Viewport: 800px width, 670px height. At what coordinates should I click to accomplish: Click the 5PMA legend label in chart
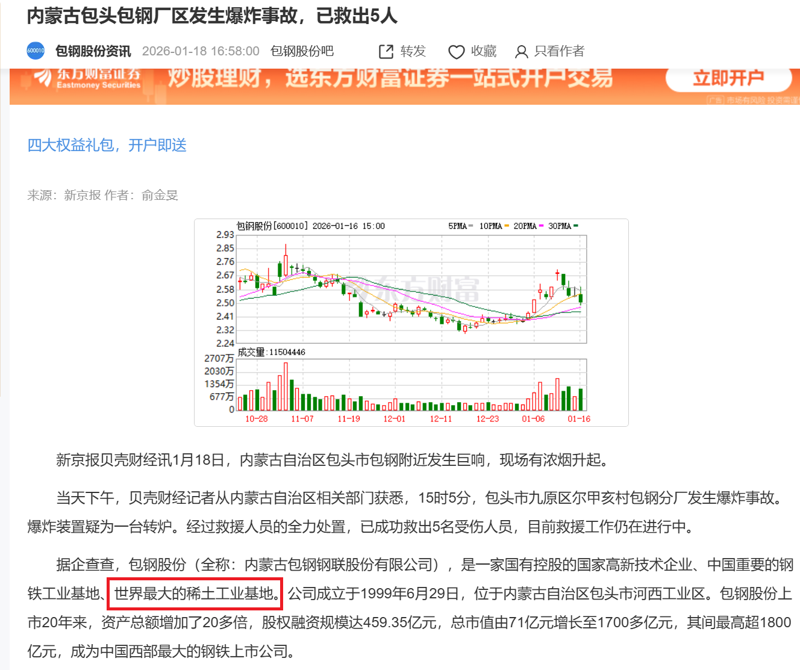click(457, 226)
